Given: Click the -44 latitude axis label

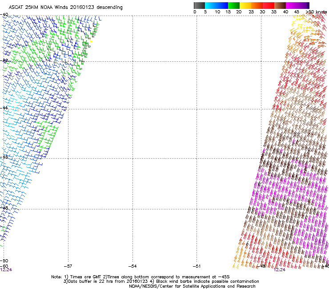Looking at the screenshot, I should [4, 108].
